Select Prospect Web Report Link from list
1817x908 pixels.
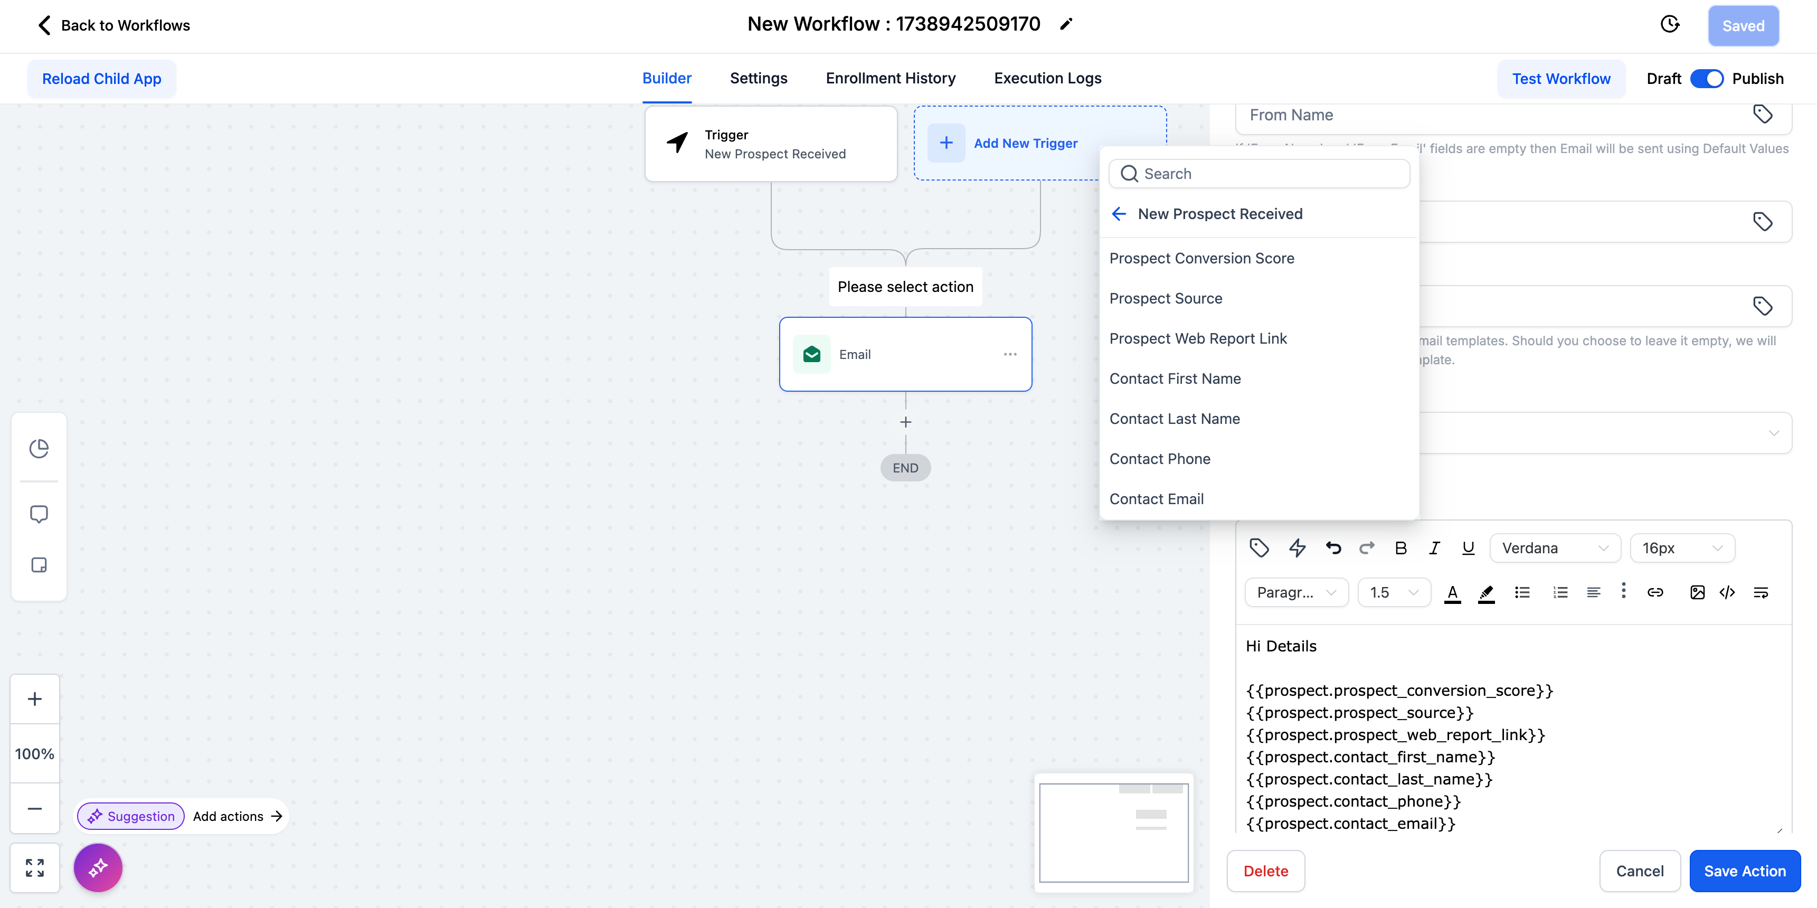pyautogui.click(x=1198, y=338)
